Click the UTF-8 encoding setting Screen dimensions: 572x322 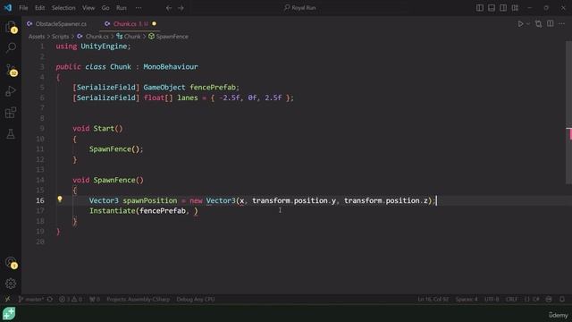click(492, 299)
